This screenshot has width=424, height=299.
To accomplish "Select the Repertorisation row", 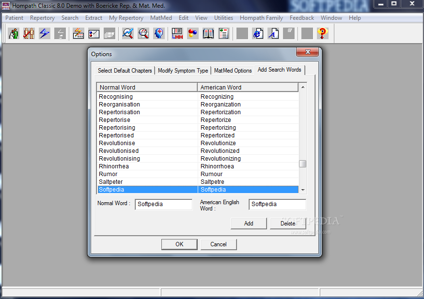I will 198,112.
